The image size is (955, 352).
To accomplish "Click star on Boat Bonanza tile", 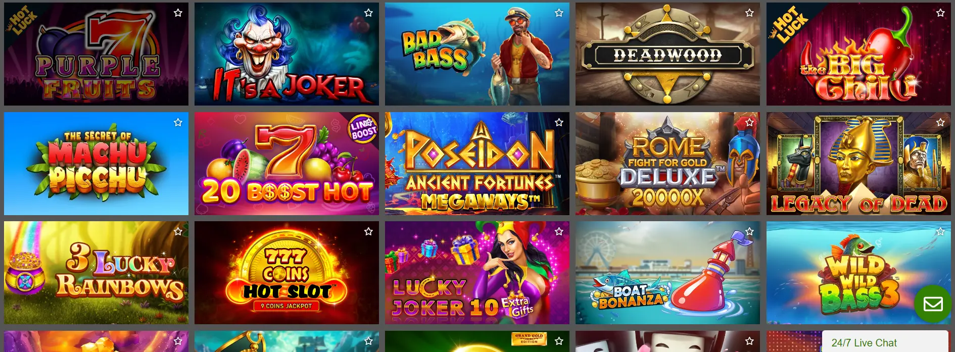I will (749, 231).
